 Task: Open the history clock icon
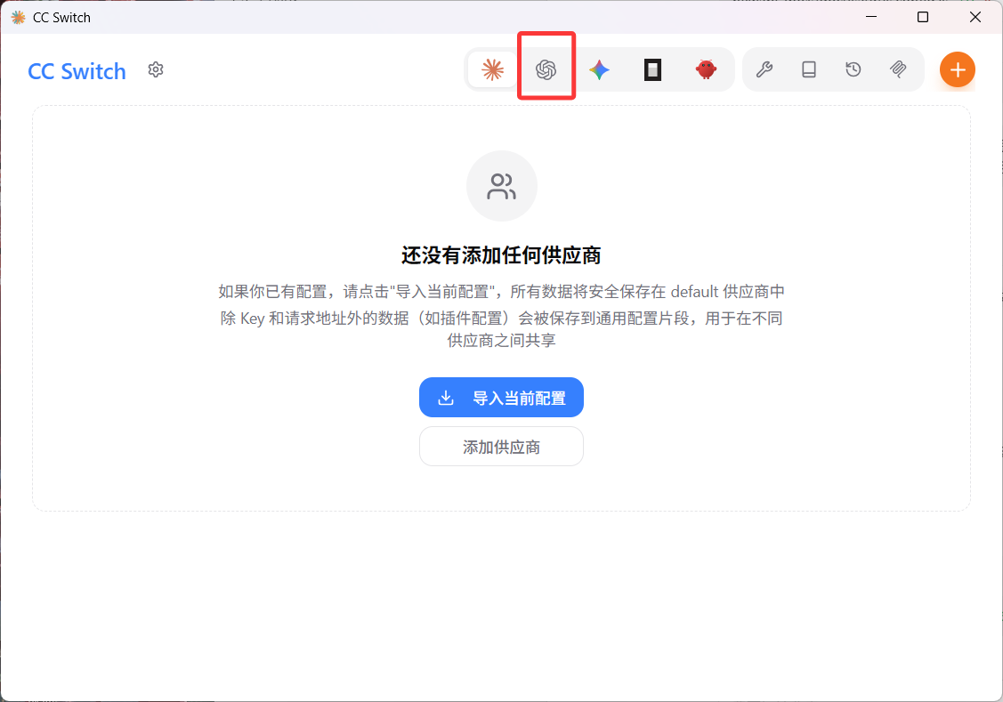click(853, 69)
